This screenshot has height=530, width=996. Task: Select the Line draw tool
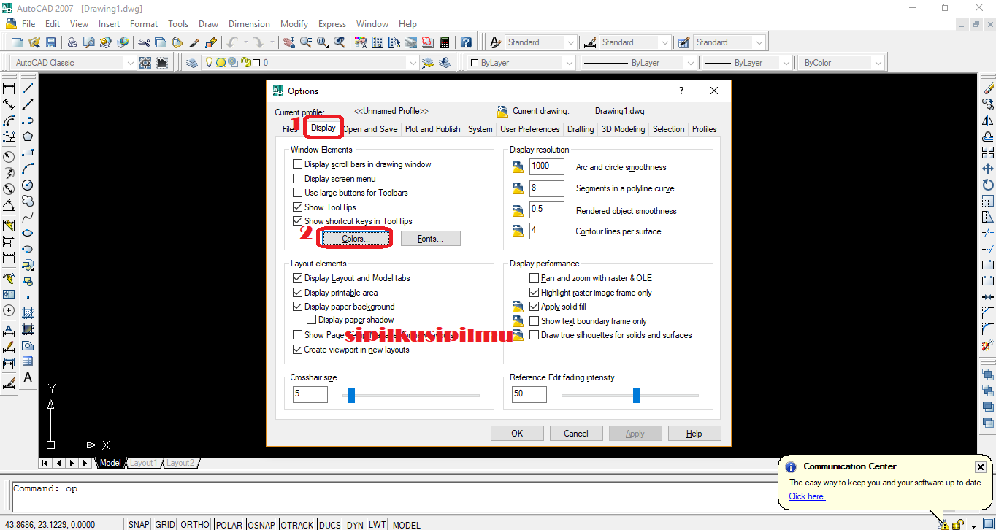pos(28,88)
